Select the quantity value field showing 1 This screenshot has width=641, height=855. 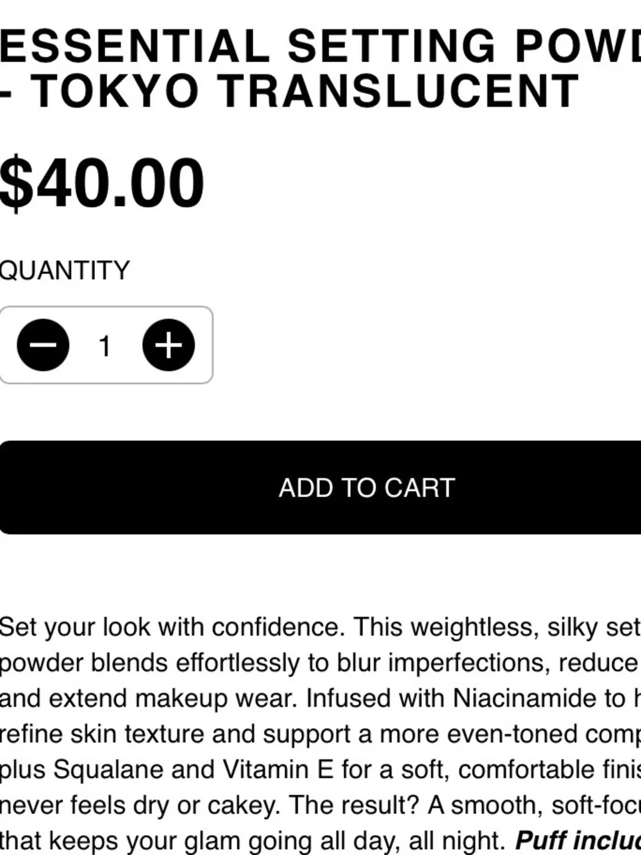105,346
